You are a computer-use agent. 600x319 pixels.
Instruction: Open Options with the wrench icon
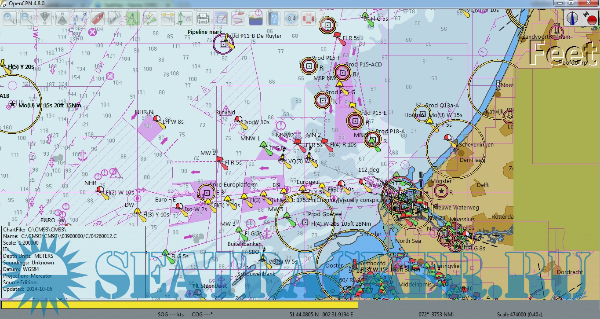click(115, 19)
